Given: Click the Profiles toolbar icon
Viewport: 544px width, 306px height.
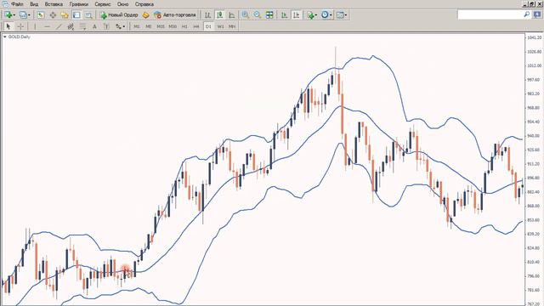Looking at the screenshot, I should click(x=23, y=15).
